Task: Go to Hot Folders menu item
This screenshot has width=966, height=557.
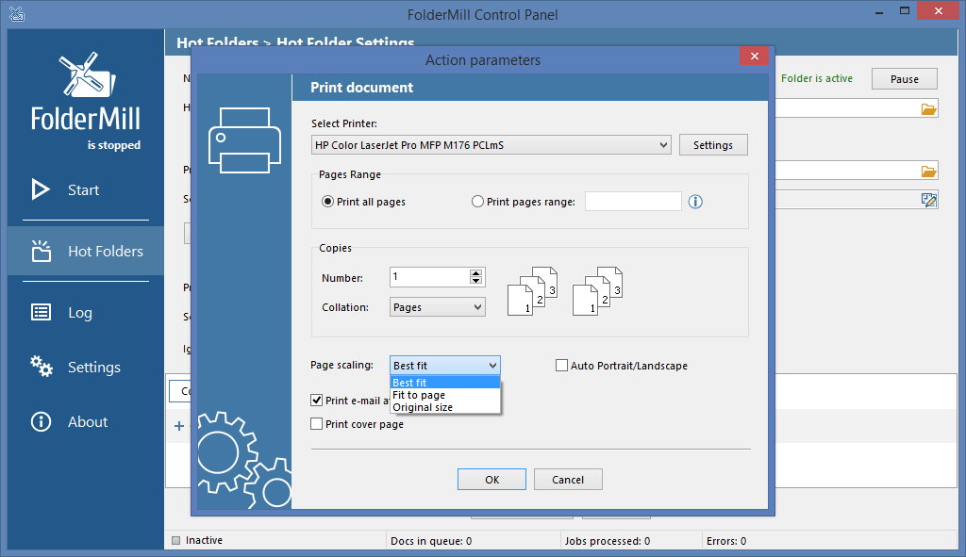Action: coord(106,251)
